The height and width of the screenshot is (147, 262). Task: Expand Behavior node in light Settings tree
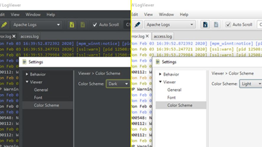(160, 74)
